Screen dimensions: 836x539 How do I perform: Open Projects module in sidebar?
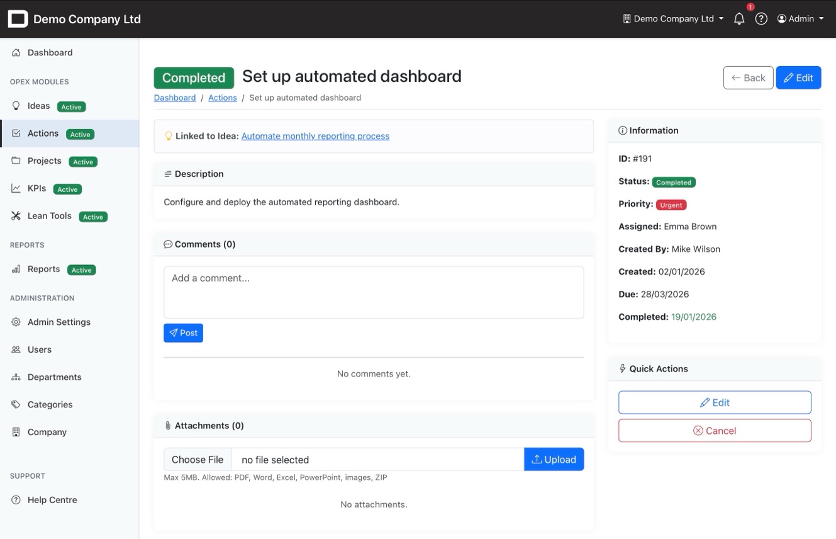pos(44,161)
